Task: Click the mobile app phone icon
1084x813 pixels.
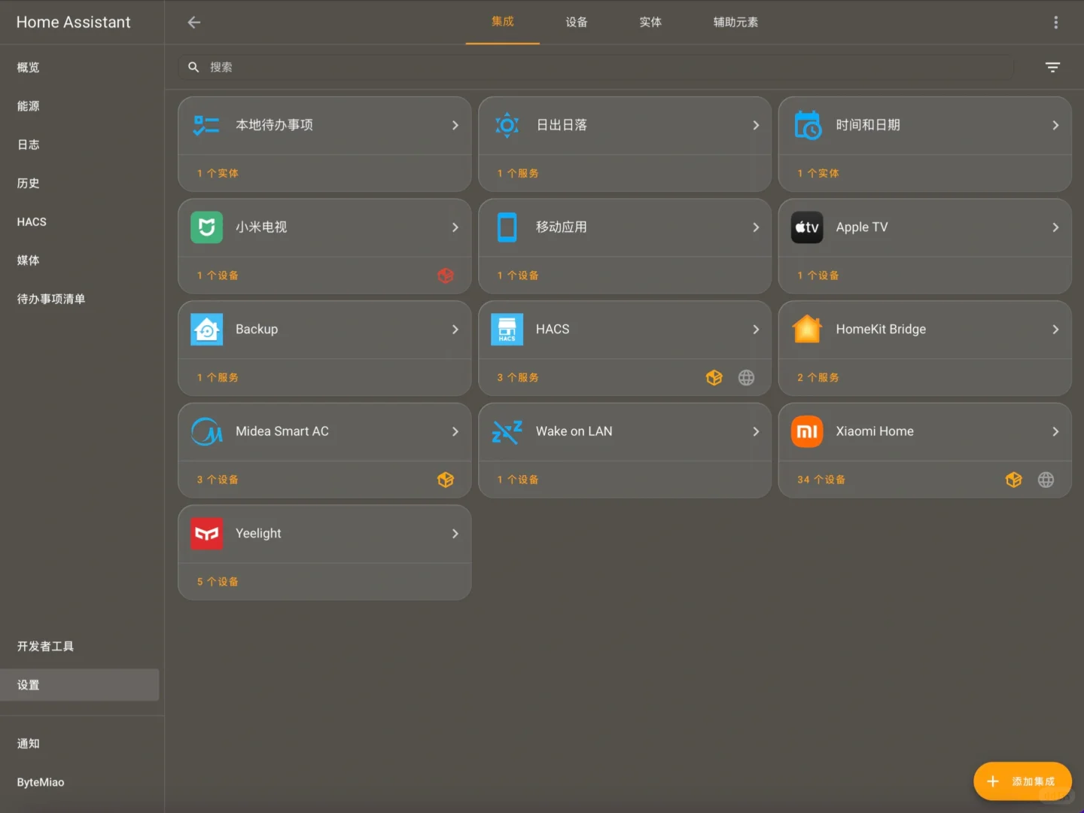Action: click(507, 227)
